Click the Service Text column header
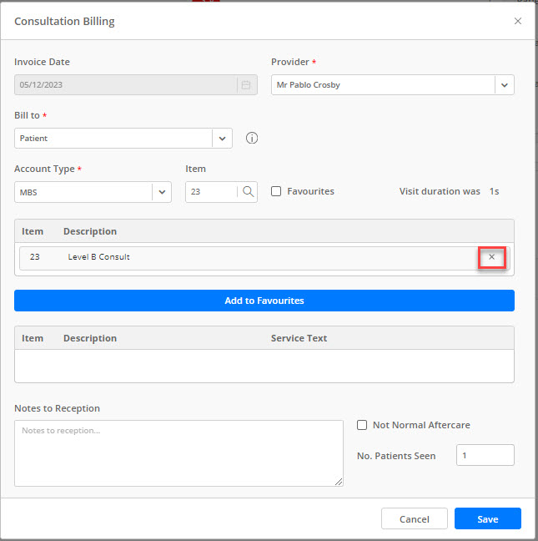538x541 pixels. pos(299,338)
